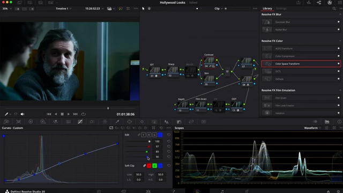Toggle Soft Clip green channel
This screenshot has height=193, width=343.
click(x=154, y=166)
